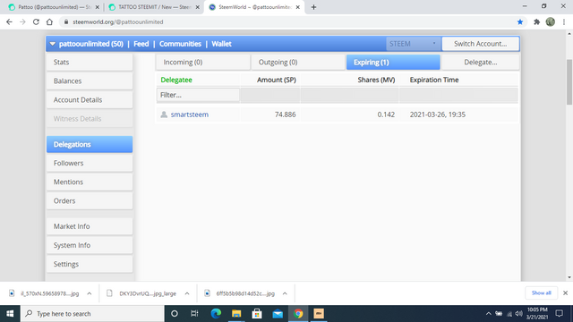
Task: Open Mail app from taskbar
Action: click(278, 314)
